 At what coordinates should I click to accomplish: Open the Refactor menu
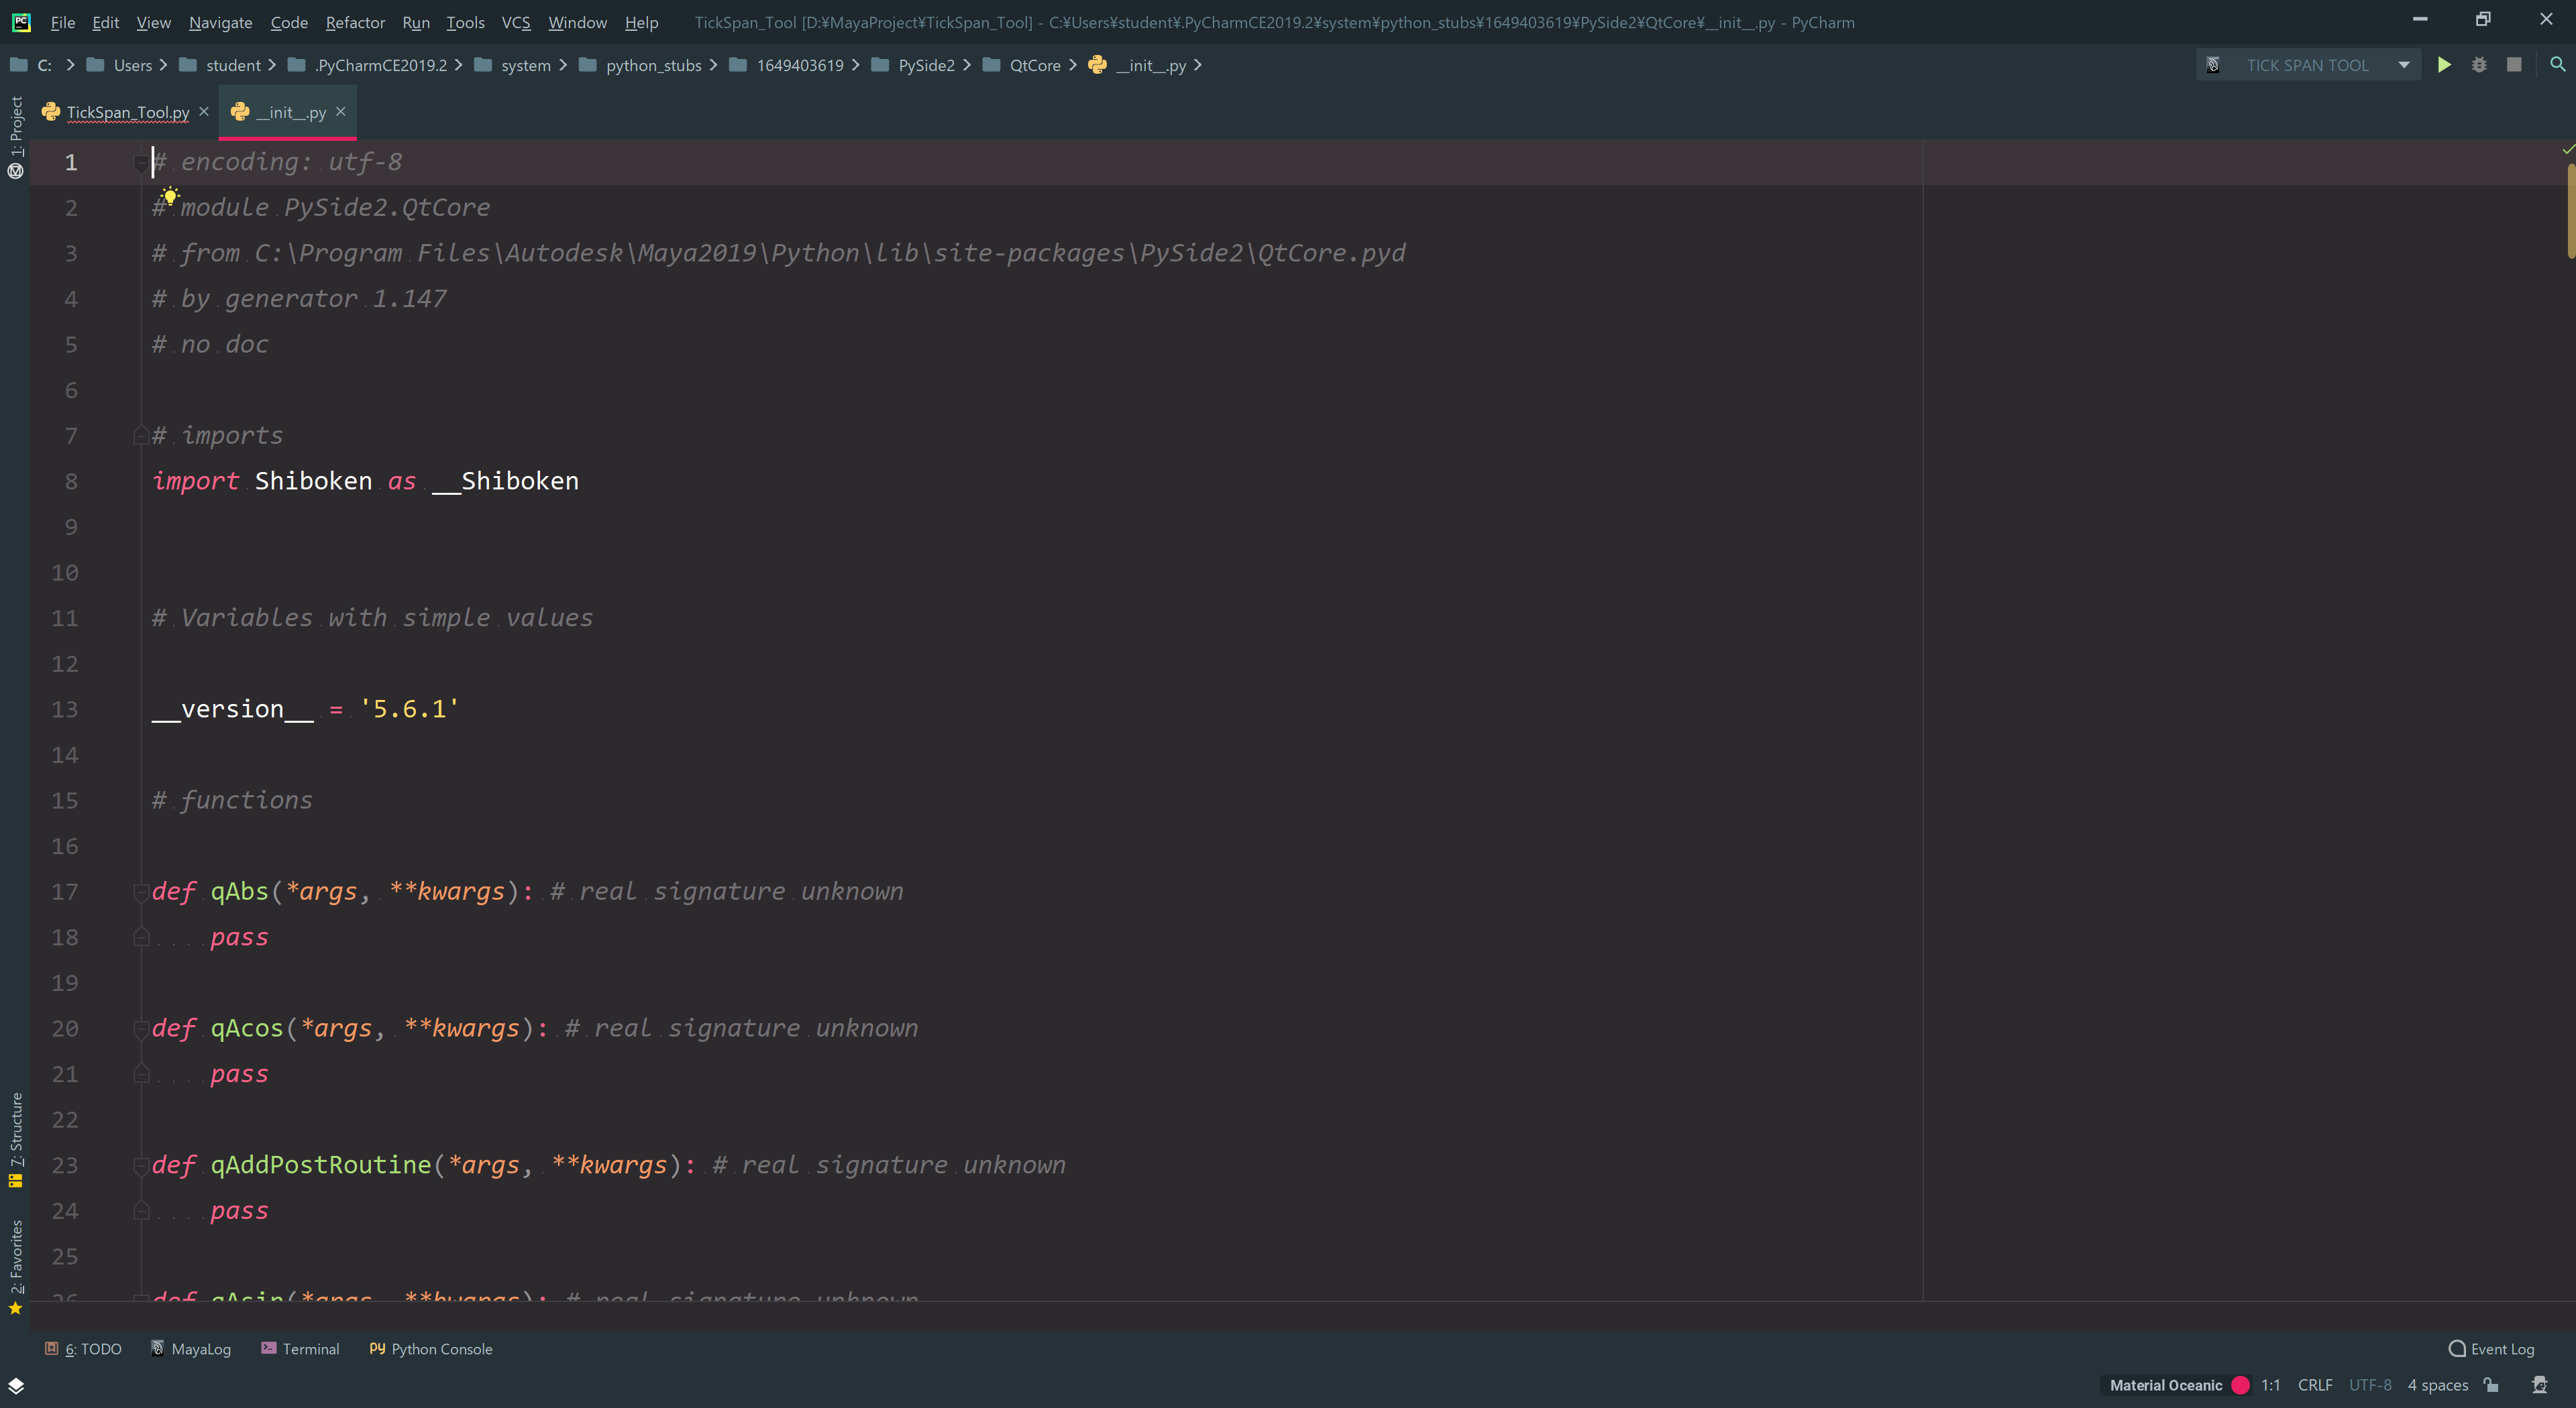355,22
